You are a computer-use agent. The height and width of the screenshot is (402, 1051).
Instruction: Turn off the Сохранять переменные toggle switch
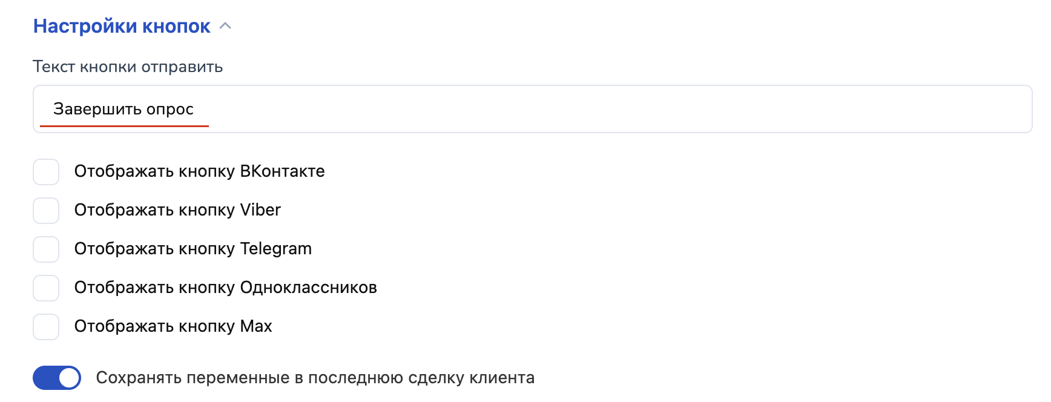click(57, 378)
